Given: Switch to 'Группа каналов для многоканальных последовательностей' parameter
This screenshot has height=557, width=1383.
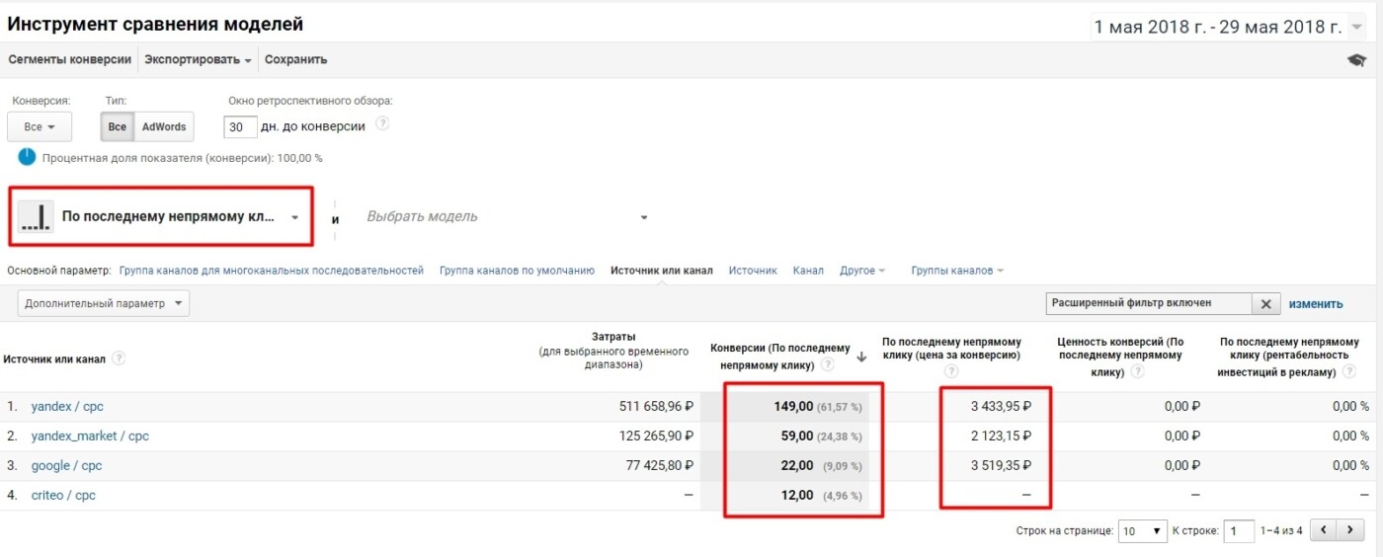Looking at the screenshot, I should pyautogui.click(x=272, y=271).
